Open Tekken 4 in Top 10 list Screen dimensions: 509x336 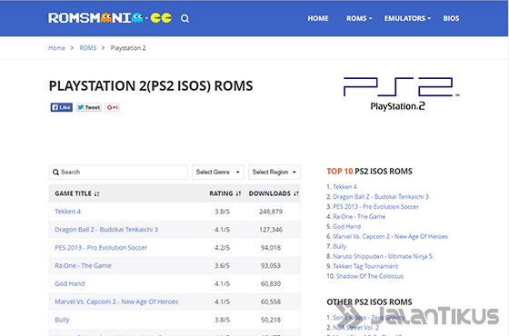coord(344,187)
